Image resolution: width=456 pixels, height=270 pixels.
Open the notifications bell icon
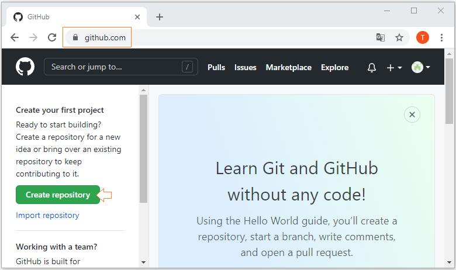(372, 67)
